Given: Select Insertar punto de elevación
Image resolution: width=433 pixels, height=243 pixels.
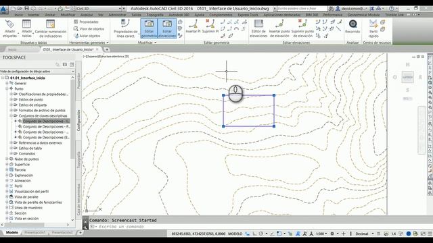Looking at the screenshot, I should pos(279,28).
